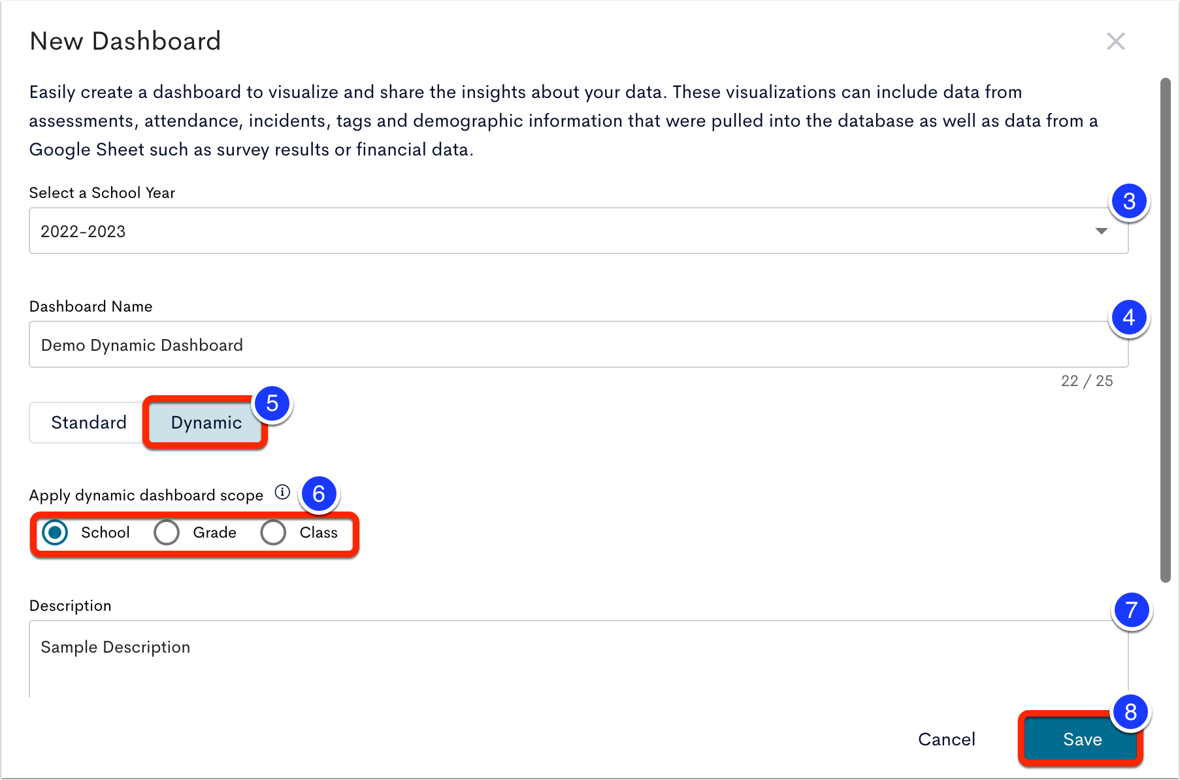Click the blue step 8 badge
Screen dimensions: 1180x780
coord(1131,713)
